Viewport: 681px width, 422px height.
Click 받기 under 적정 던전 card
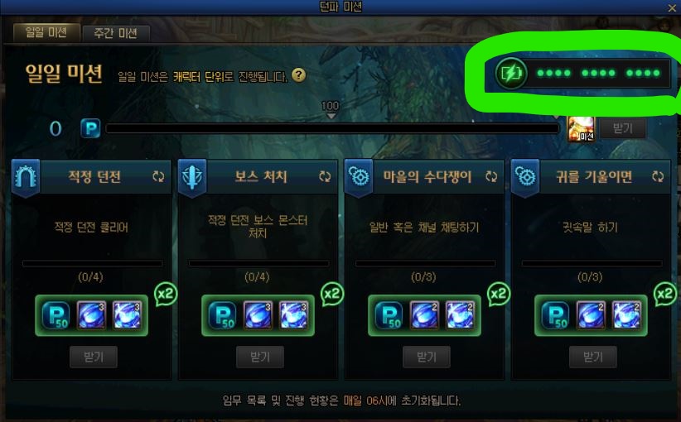pos(94,357)
